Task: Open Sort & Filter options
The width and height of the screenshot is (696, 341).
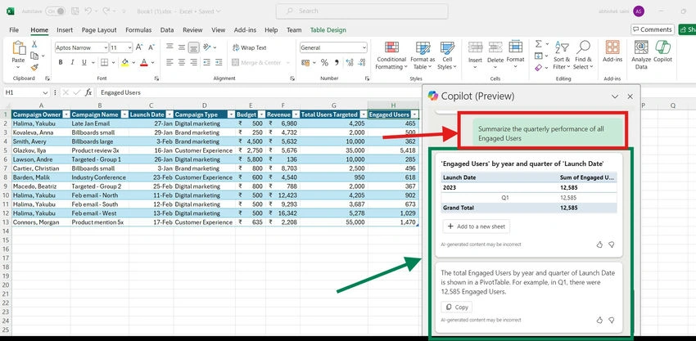Action: (562, 56)
